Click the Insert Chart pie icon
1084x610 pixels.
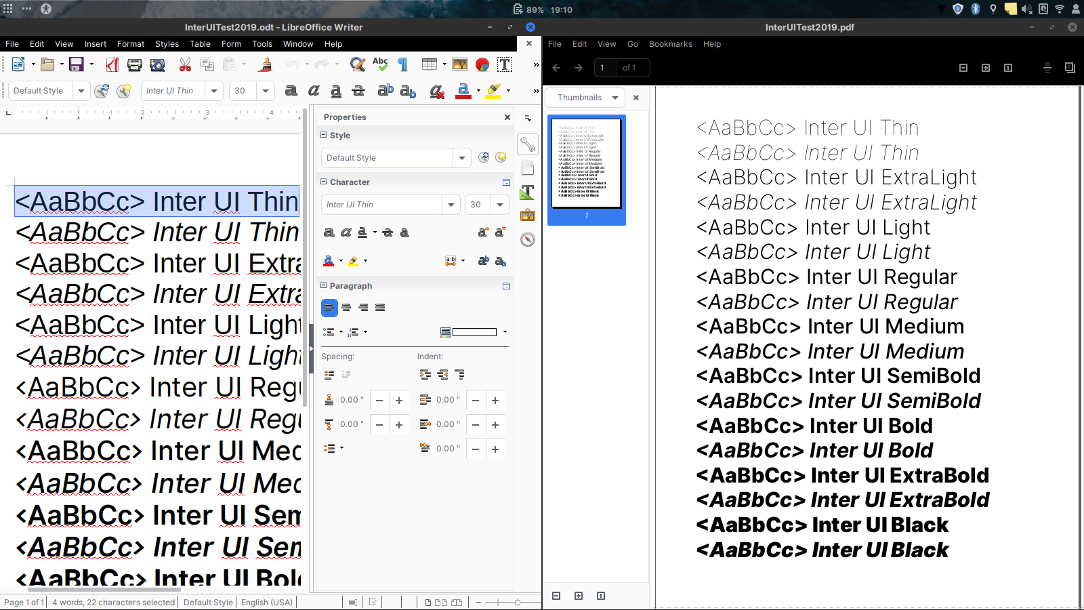tap(482, 64)
